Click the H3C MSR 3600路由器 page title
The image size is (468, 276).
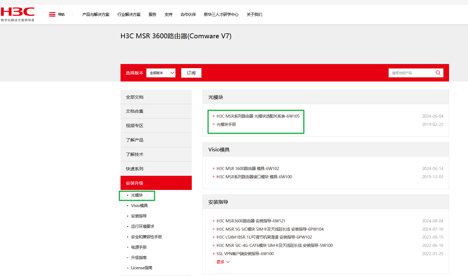click(176, 36)
